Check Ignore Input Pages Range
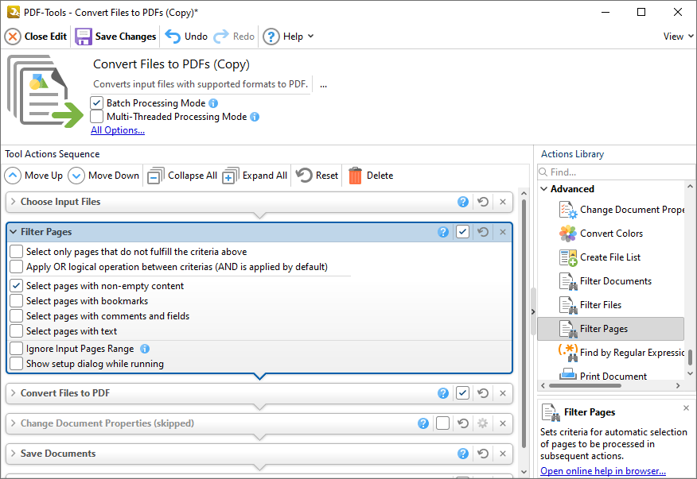697x479 pixels. [17, 349]
